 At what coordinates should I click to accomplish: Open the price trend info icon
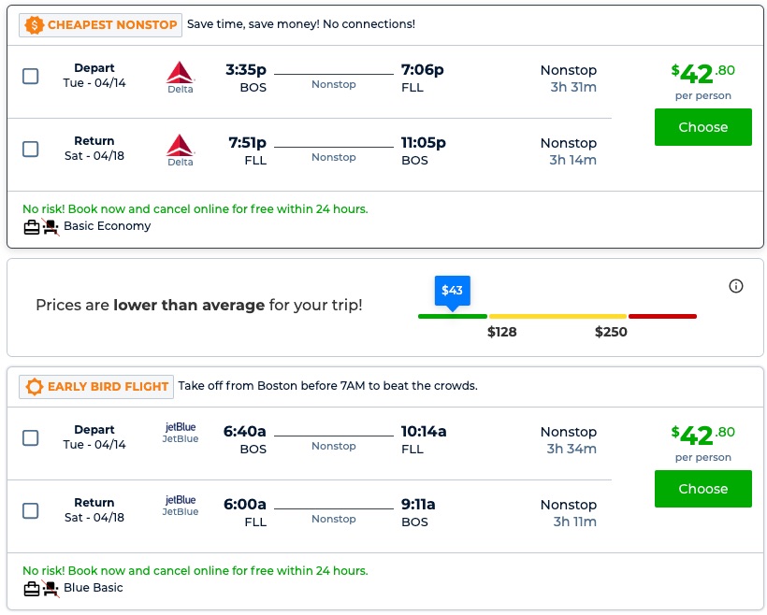pyautogui.click(x=735, y=286)
